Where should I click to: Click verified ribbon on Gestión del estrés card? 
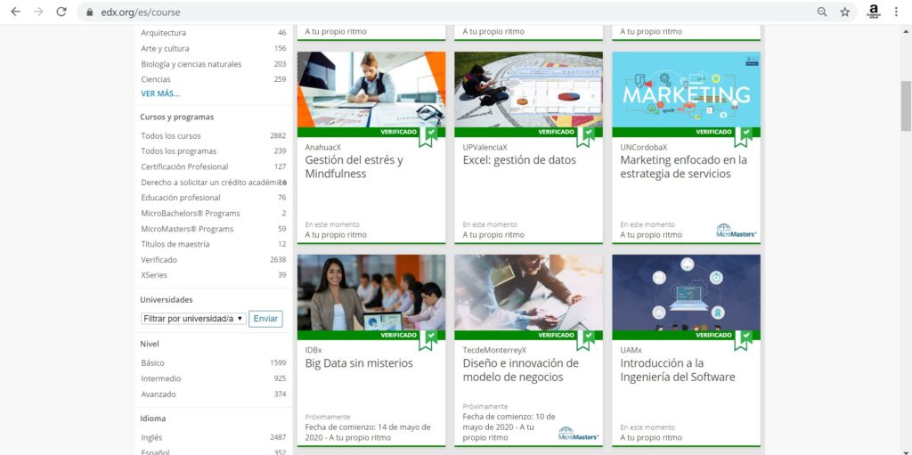[428, 137]
